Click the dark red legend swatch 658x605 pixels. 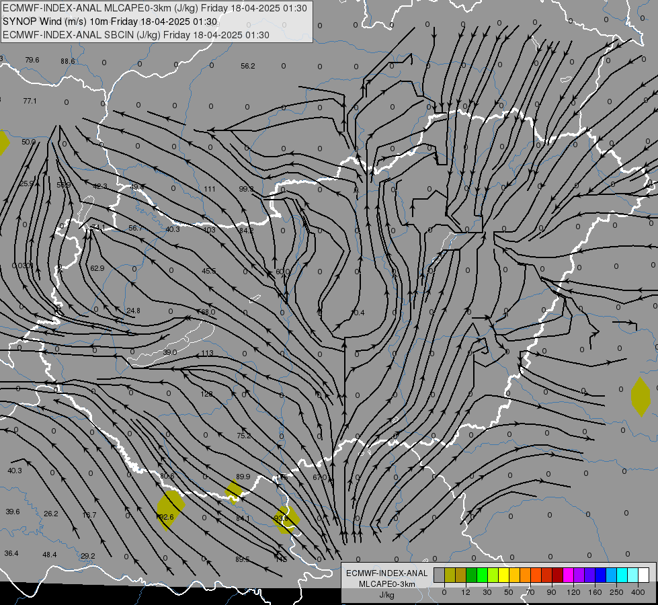tap(557, 575)
